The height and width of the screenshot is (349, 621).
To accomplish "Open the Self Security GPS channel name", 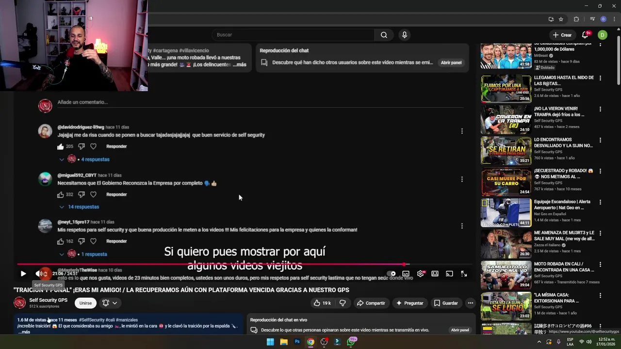I will 48,300.
